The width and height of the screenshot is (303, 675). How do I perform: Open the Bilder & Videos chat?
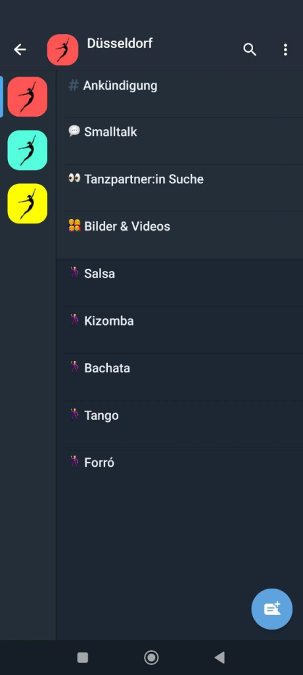(179, 235)
